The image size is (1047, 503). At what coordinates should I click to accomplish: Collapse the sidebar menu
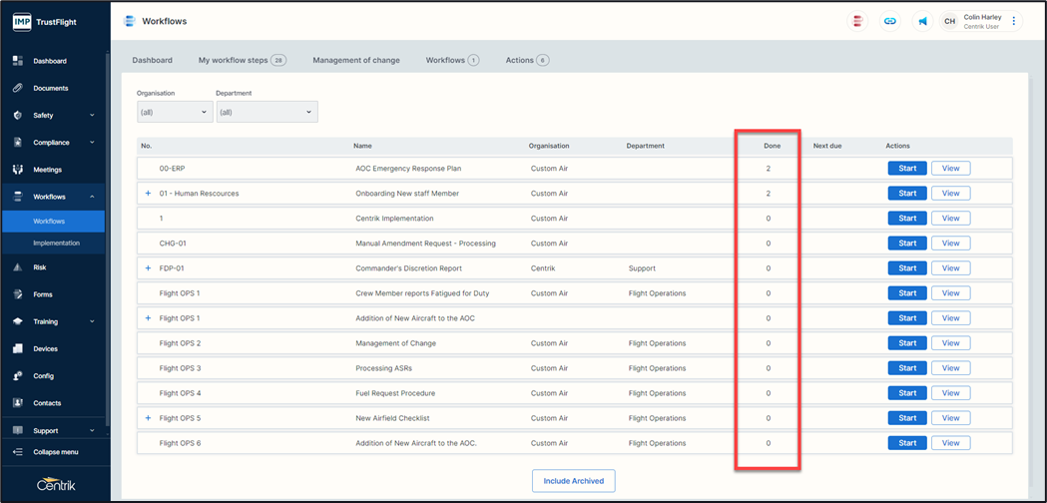(55, 452)
